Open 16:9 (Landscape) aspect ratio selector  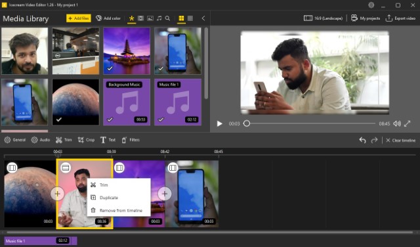click(323, 18)
